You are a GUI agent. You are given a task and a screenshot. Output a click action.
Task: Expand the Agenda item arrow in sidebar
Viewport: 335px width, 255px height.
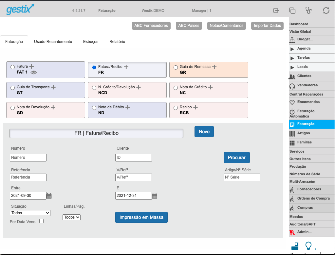(x=292, y=49)
